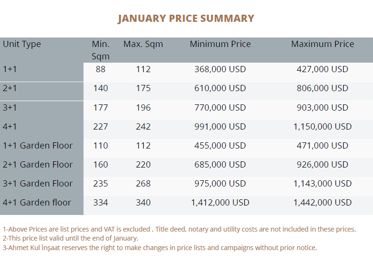Click the 2+1 unit type row label
The width and height of the screenshot is (373, 261).
click(10, 88)
